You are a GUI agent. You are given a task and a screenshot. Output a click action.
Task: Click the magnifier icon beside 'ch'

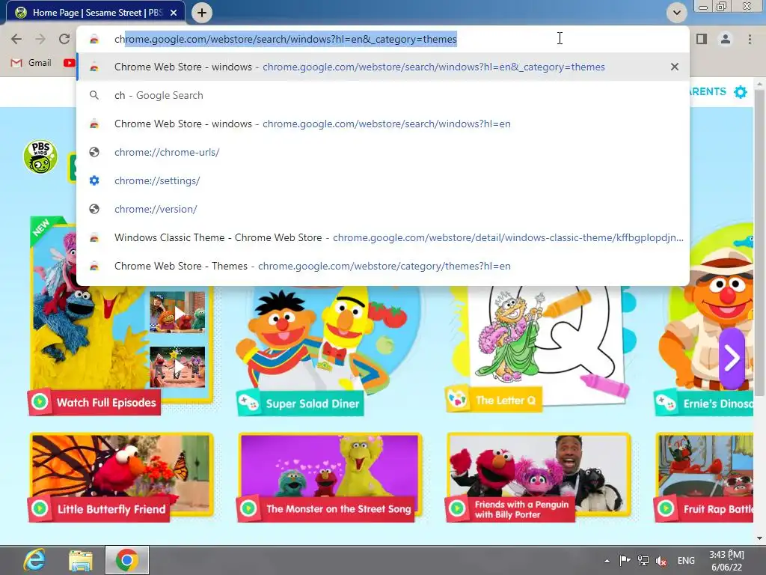pyautogui.click(x=94, y=95)
